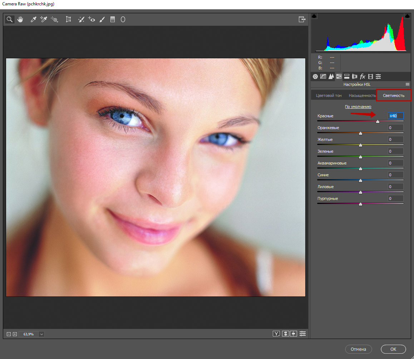Focus the Красные value field showing +40
This screenshot has height=359, width=414.
point(395,116)
